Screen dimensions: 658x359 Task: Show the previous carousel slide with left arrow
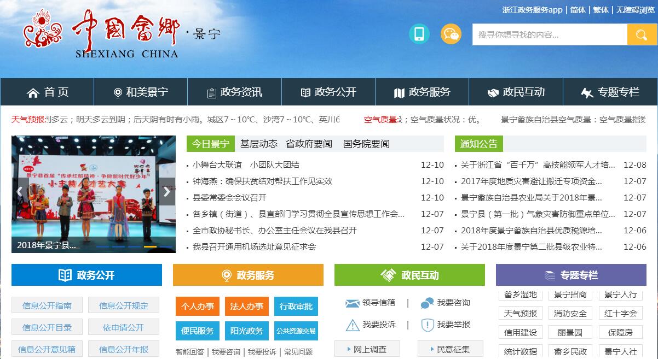[x=20, y=191]
